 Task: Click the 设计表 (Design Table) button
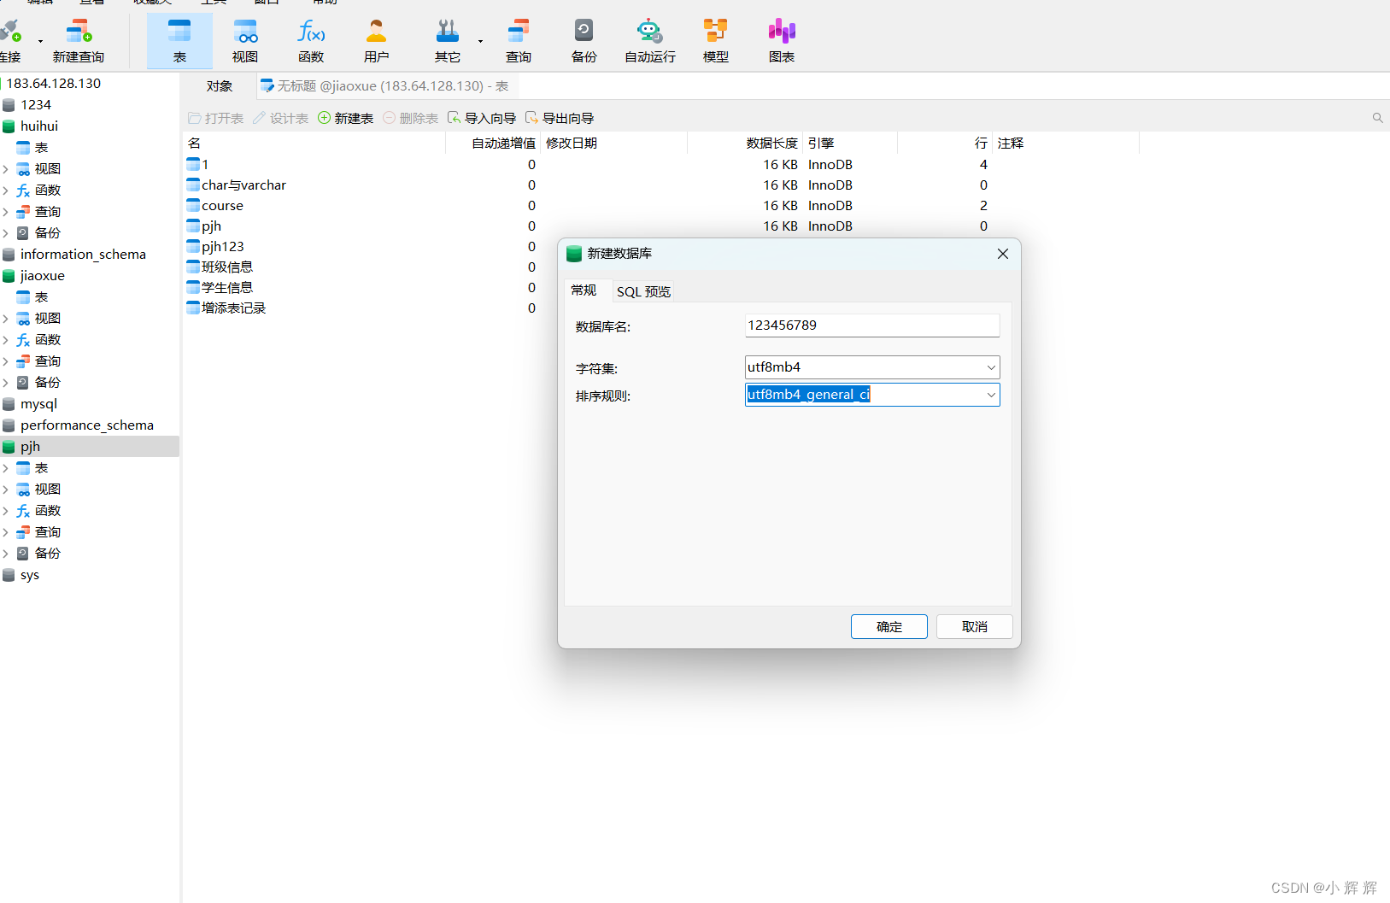[281, 118]
